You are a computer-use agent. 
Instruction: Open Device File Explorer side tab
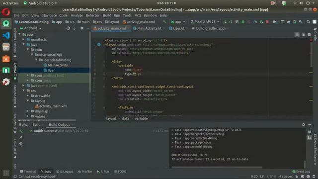coord(315,149)
